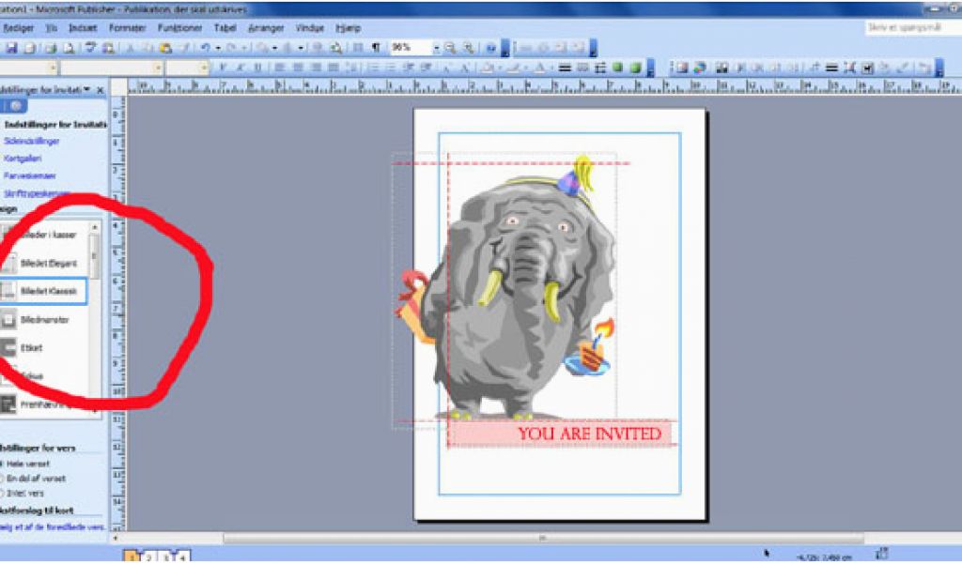Expand the font size dropdown
962x563 pixels.
click(x=204, y=68)
